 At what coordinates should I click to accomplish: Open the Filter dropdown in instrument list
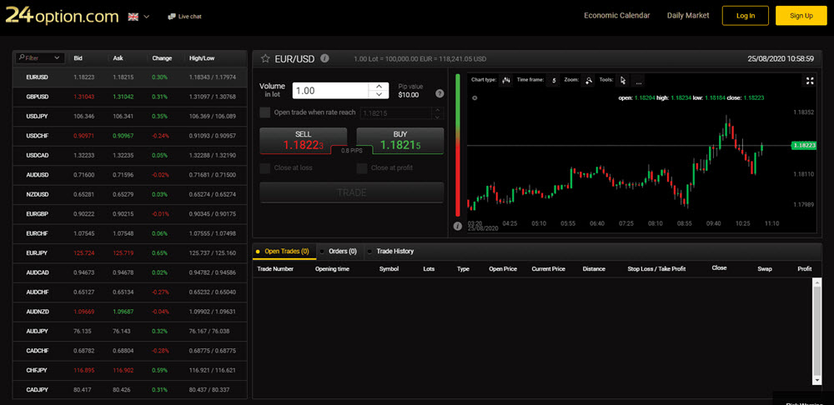click(x=40, y=58)
